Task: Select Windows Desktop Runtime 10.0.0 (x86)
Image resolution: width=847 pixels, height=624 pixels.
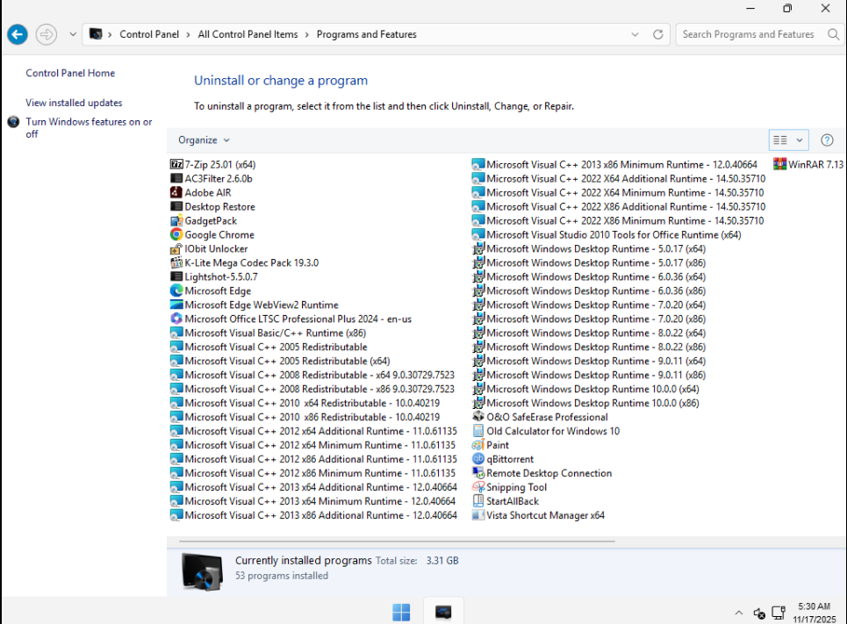Action: [x=586, y=403]
